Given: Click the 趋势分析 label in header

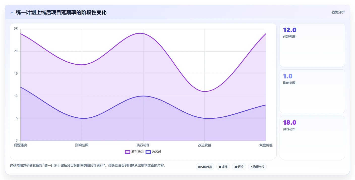Looking at the screenshot, I should click(338, 12).
